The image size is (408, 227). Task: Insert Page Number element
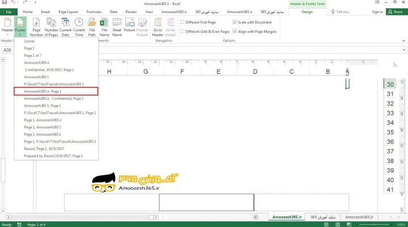[36, 27]
